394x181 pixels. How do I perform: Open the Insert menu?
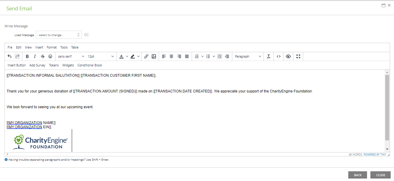39,47
